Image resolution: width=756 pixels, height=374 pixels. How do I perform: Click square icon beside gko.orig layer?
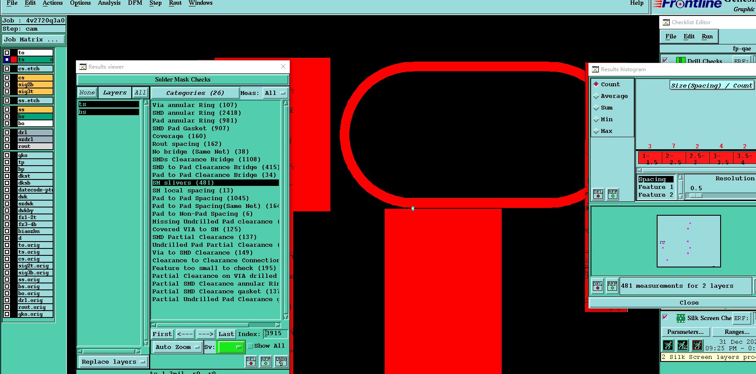pos(7,314)
